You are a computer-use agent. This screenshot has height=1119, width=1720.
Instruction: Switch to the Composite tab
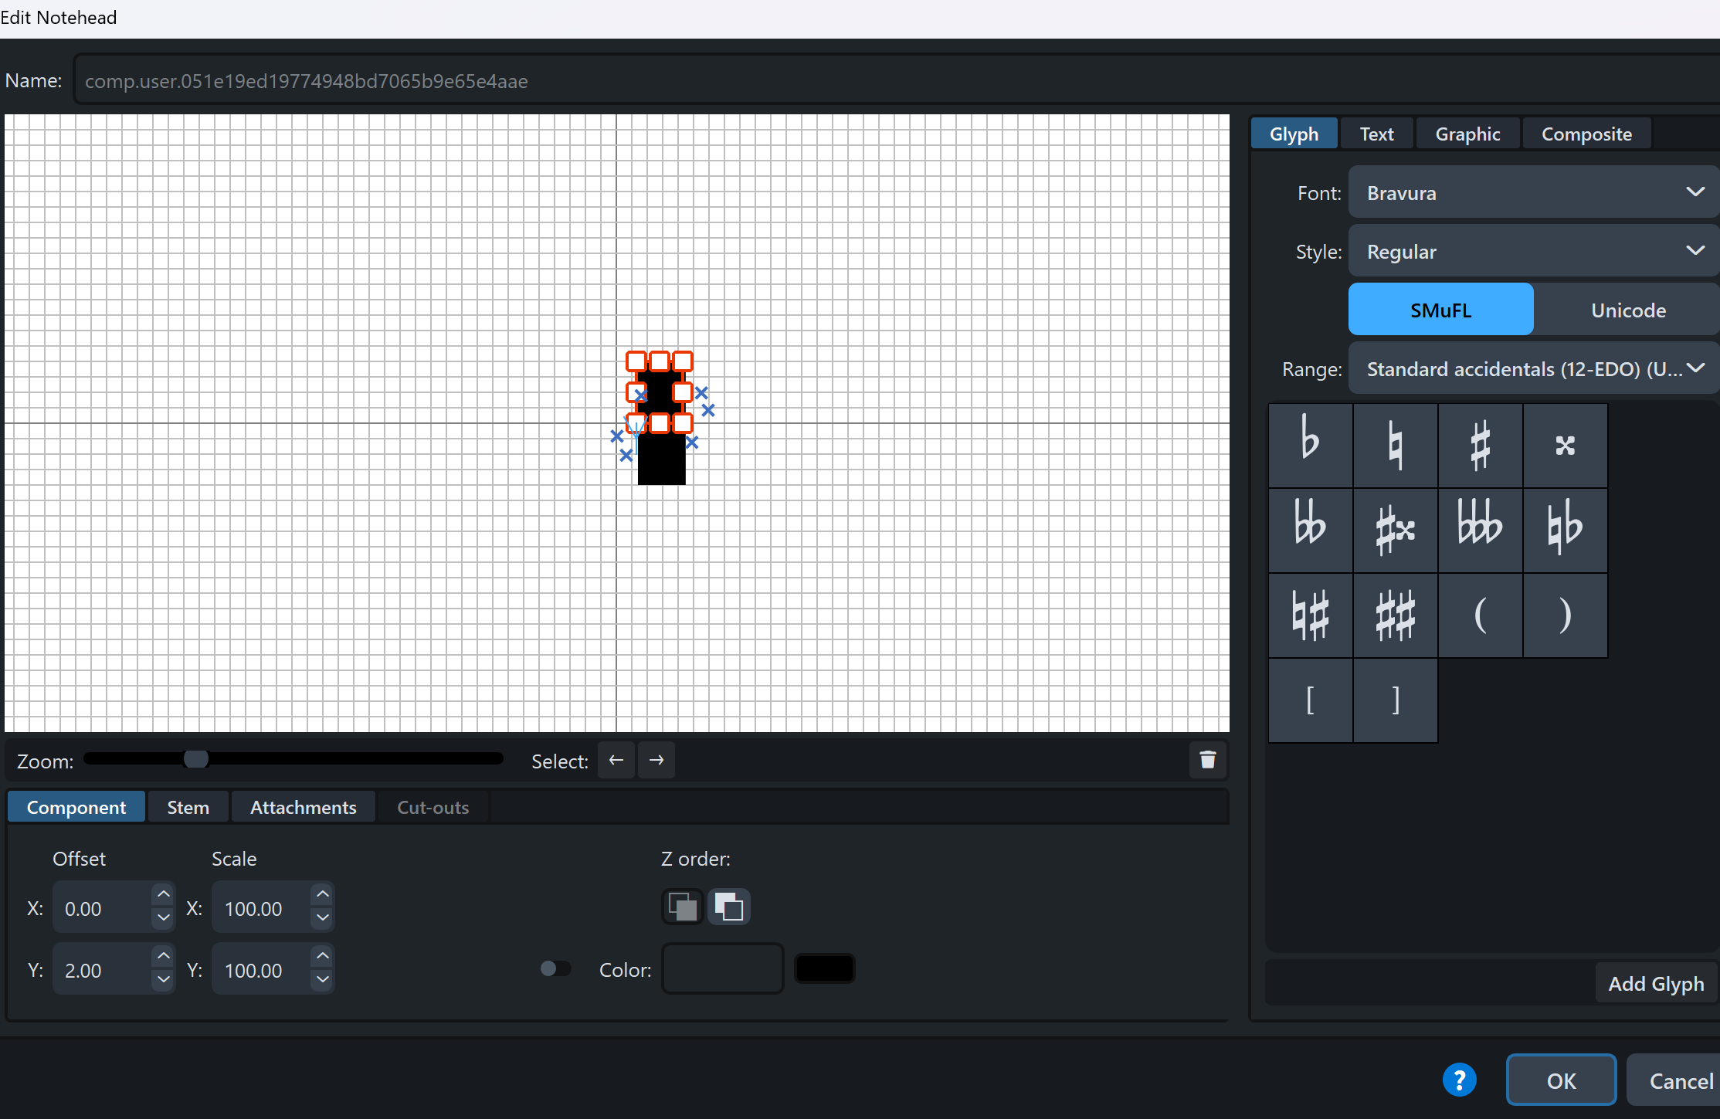pos(1586,134)
